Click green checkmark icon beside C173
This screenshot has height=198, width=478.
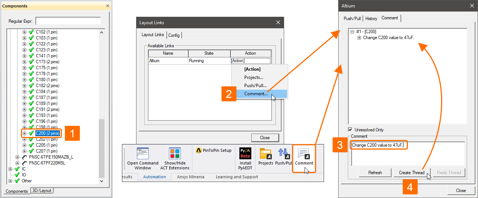31,62
